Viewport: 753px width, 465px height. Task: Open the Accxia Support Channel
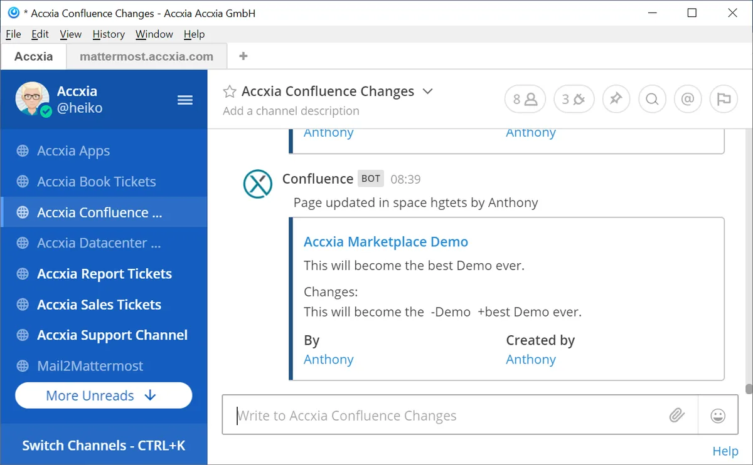pos(104,335)
